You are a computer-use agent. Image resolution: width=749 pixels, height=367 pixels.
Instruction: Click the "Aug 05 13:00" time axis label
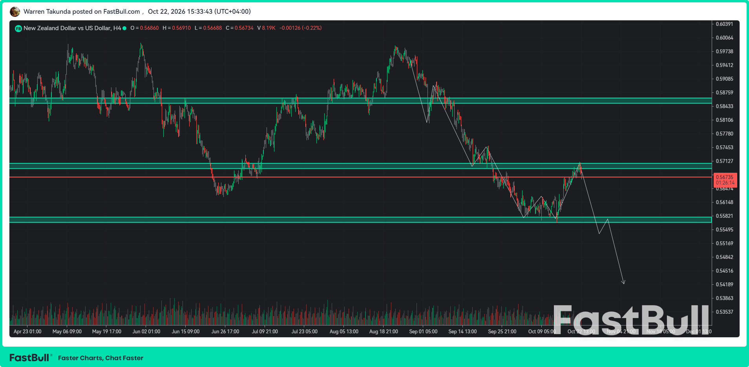[344, 331]
